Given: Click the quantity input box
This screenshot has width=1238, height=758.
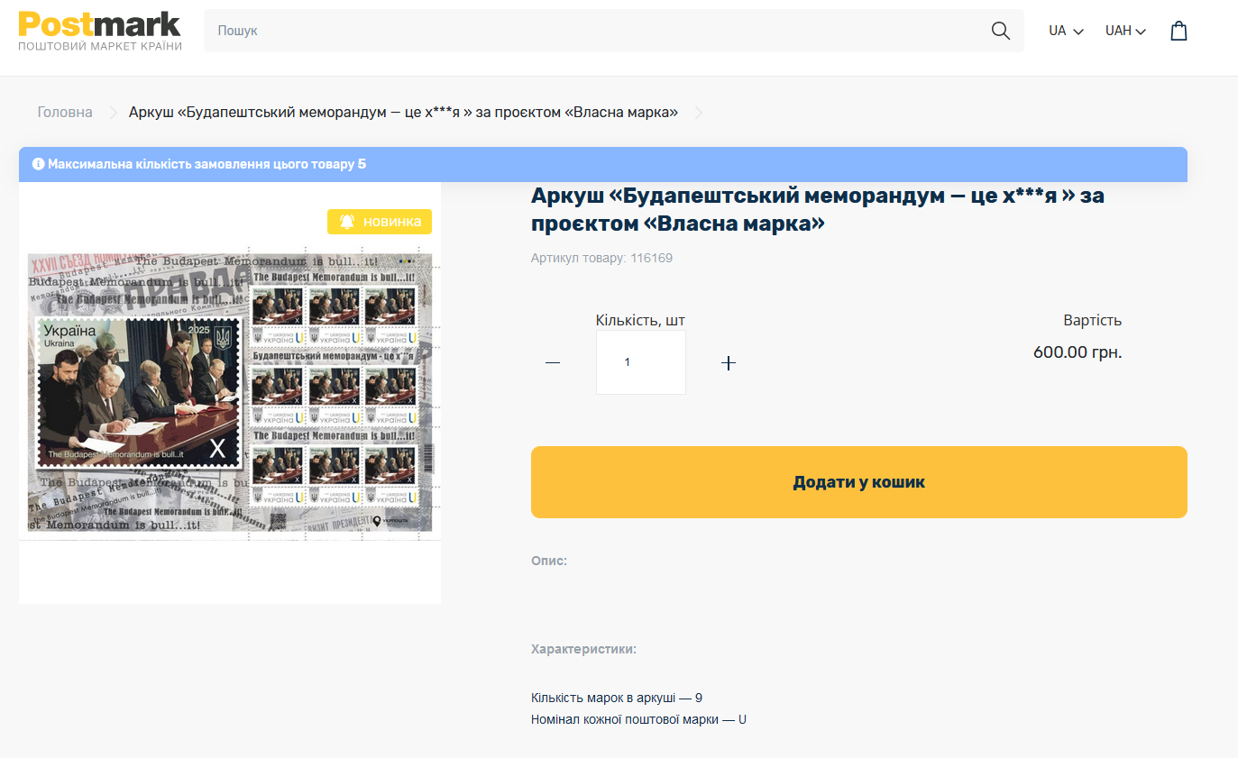Looking at the screenshot, I should coord(640,362).
